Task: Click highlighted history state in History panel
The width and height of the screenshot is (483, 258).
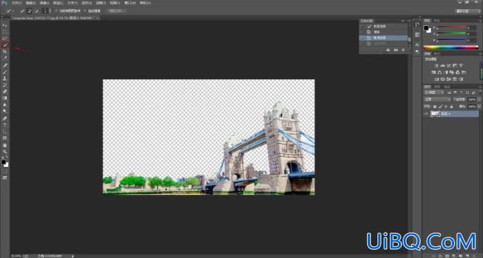Action: (x=384, y=38)
